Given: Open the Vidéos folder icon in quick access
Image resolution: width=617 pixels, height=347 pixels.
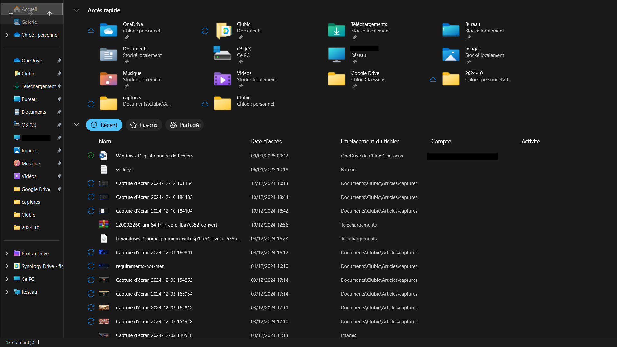Looking at the screenshot, I should click(x=222, y=79).
